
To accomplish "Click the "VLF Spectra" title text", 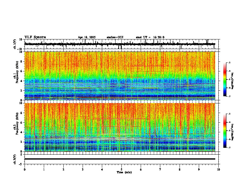I will click(x=35, y=37).
